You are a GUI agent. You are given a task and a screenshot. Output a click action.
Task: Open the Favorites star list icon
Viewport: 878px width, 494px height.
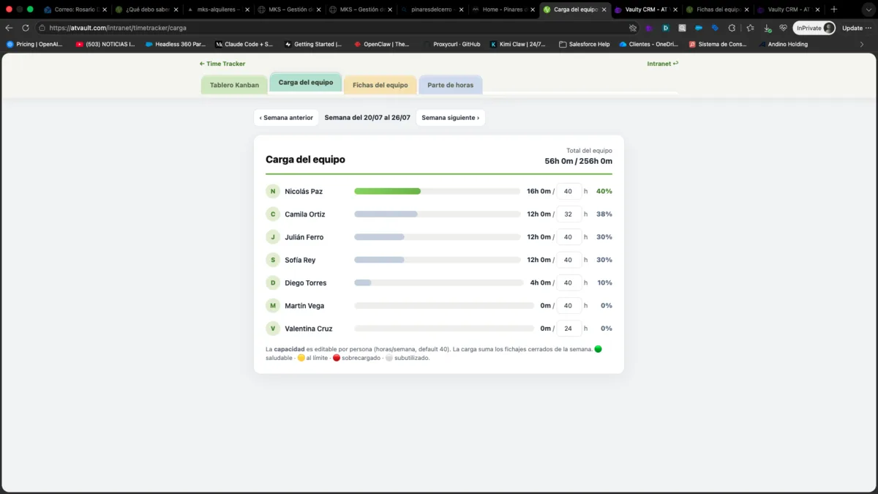pyautogui.click(x=750, y=28)
